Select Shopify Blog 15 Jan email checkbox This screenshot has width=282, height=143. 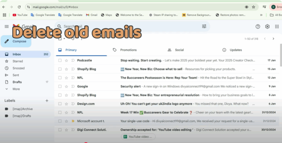(x=60, y=69)
